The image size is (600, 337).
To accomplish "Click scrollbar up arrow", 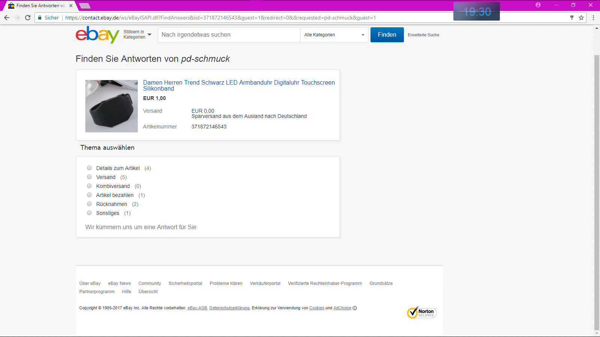I will 597,28.
